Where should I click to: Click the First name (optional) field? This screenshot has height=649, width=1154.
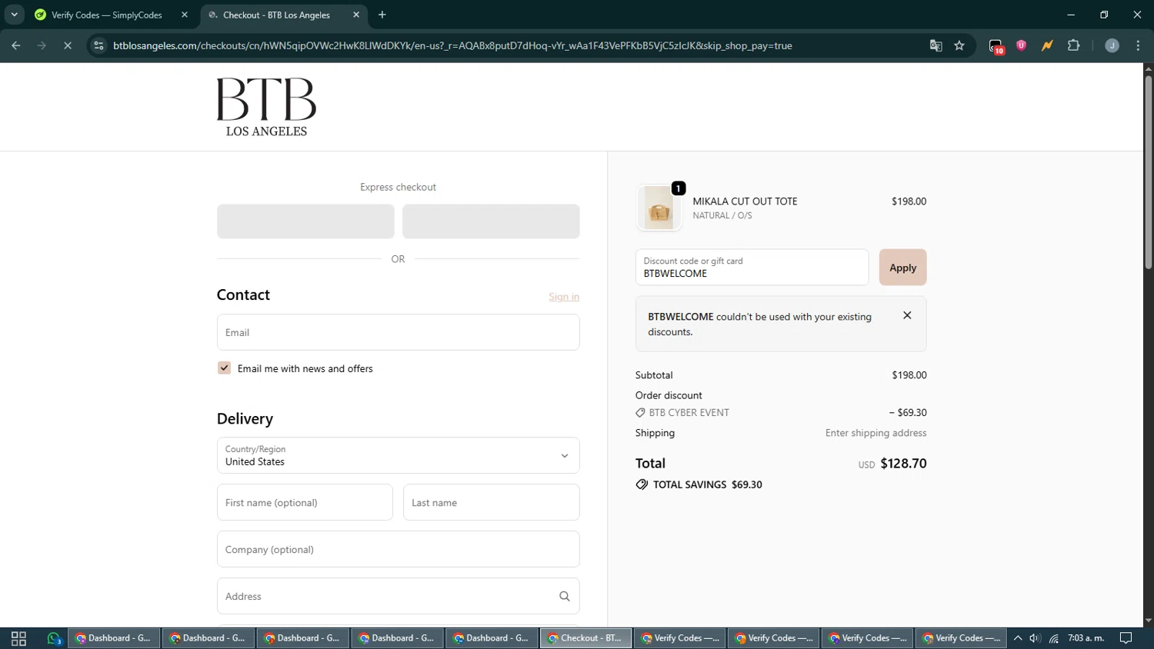tap(305, 502)
